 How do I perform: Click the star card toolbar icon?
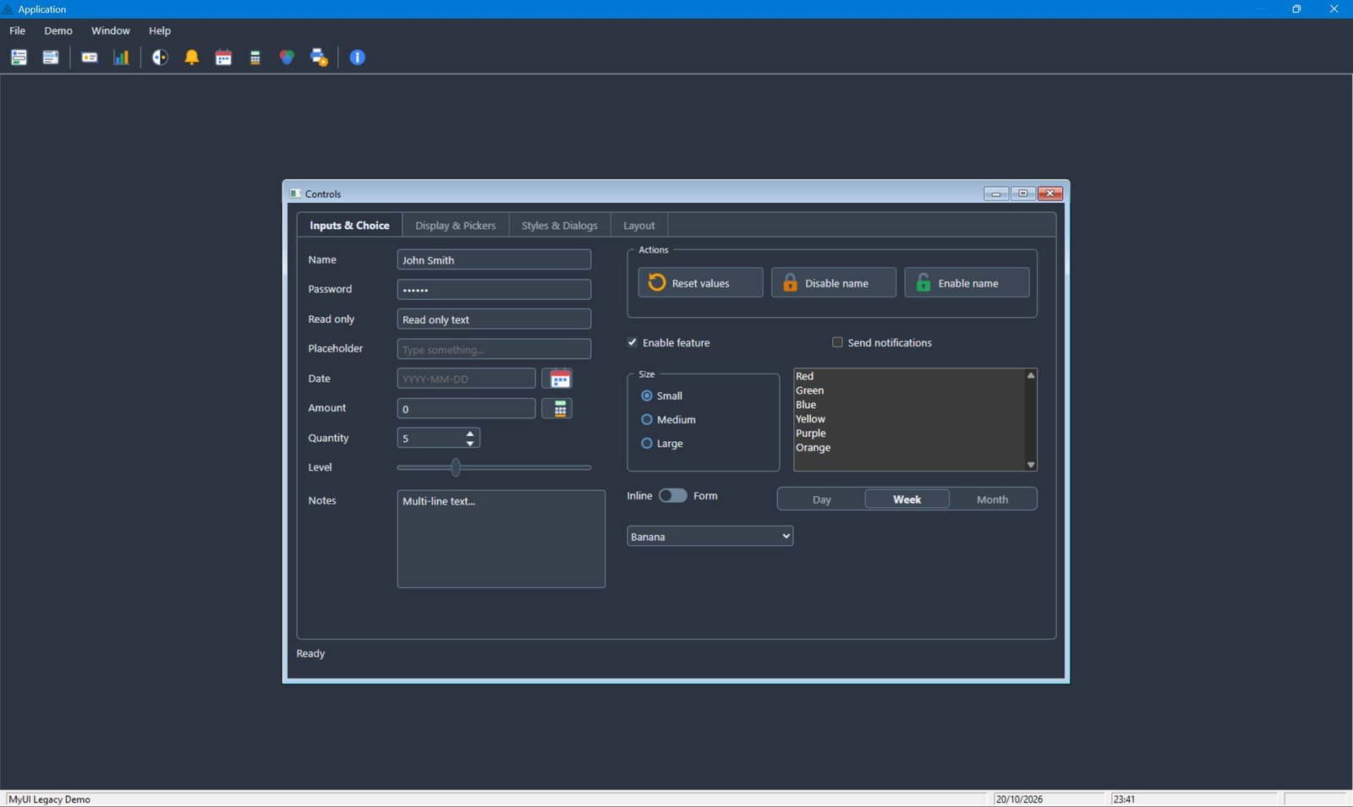(90, 57)
